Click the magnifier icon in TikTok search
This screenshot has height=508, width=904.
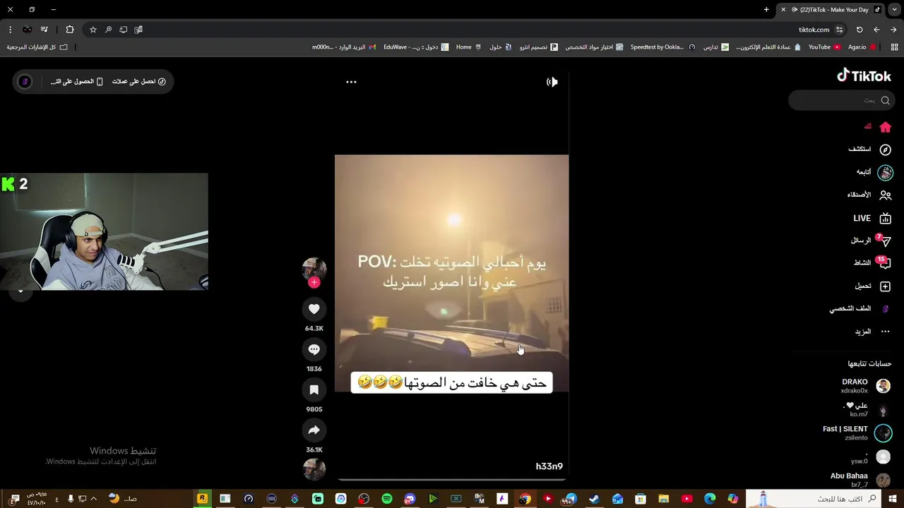(x=885, y=100)
